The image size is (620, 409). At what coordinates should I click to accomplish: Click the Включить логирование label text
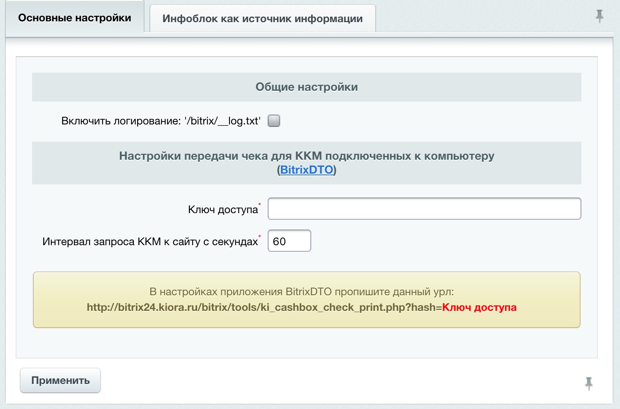[121, 121]
